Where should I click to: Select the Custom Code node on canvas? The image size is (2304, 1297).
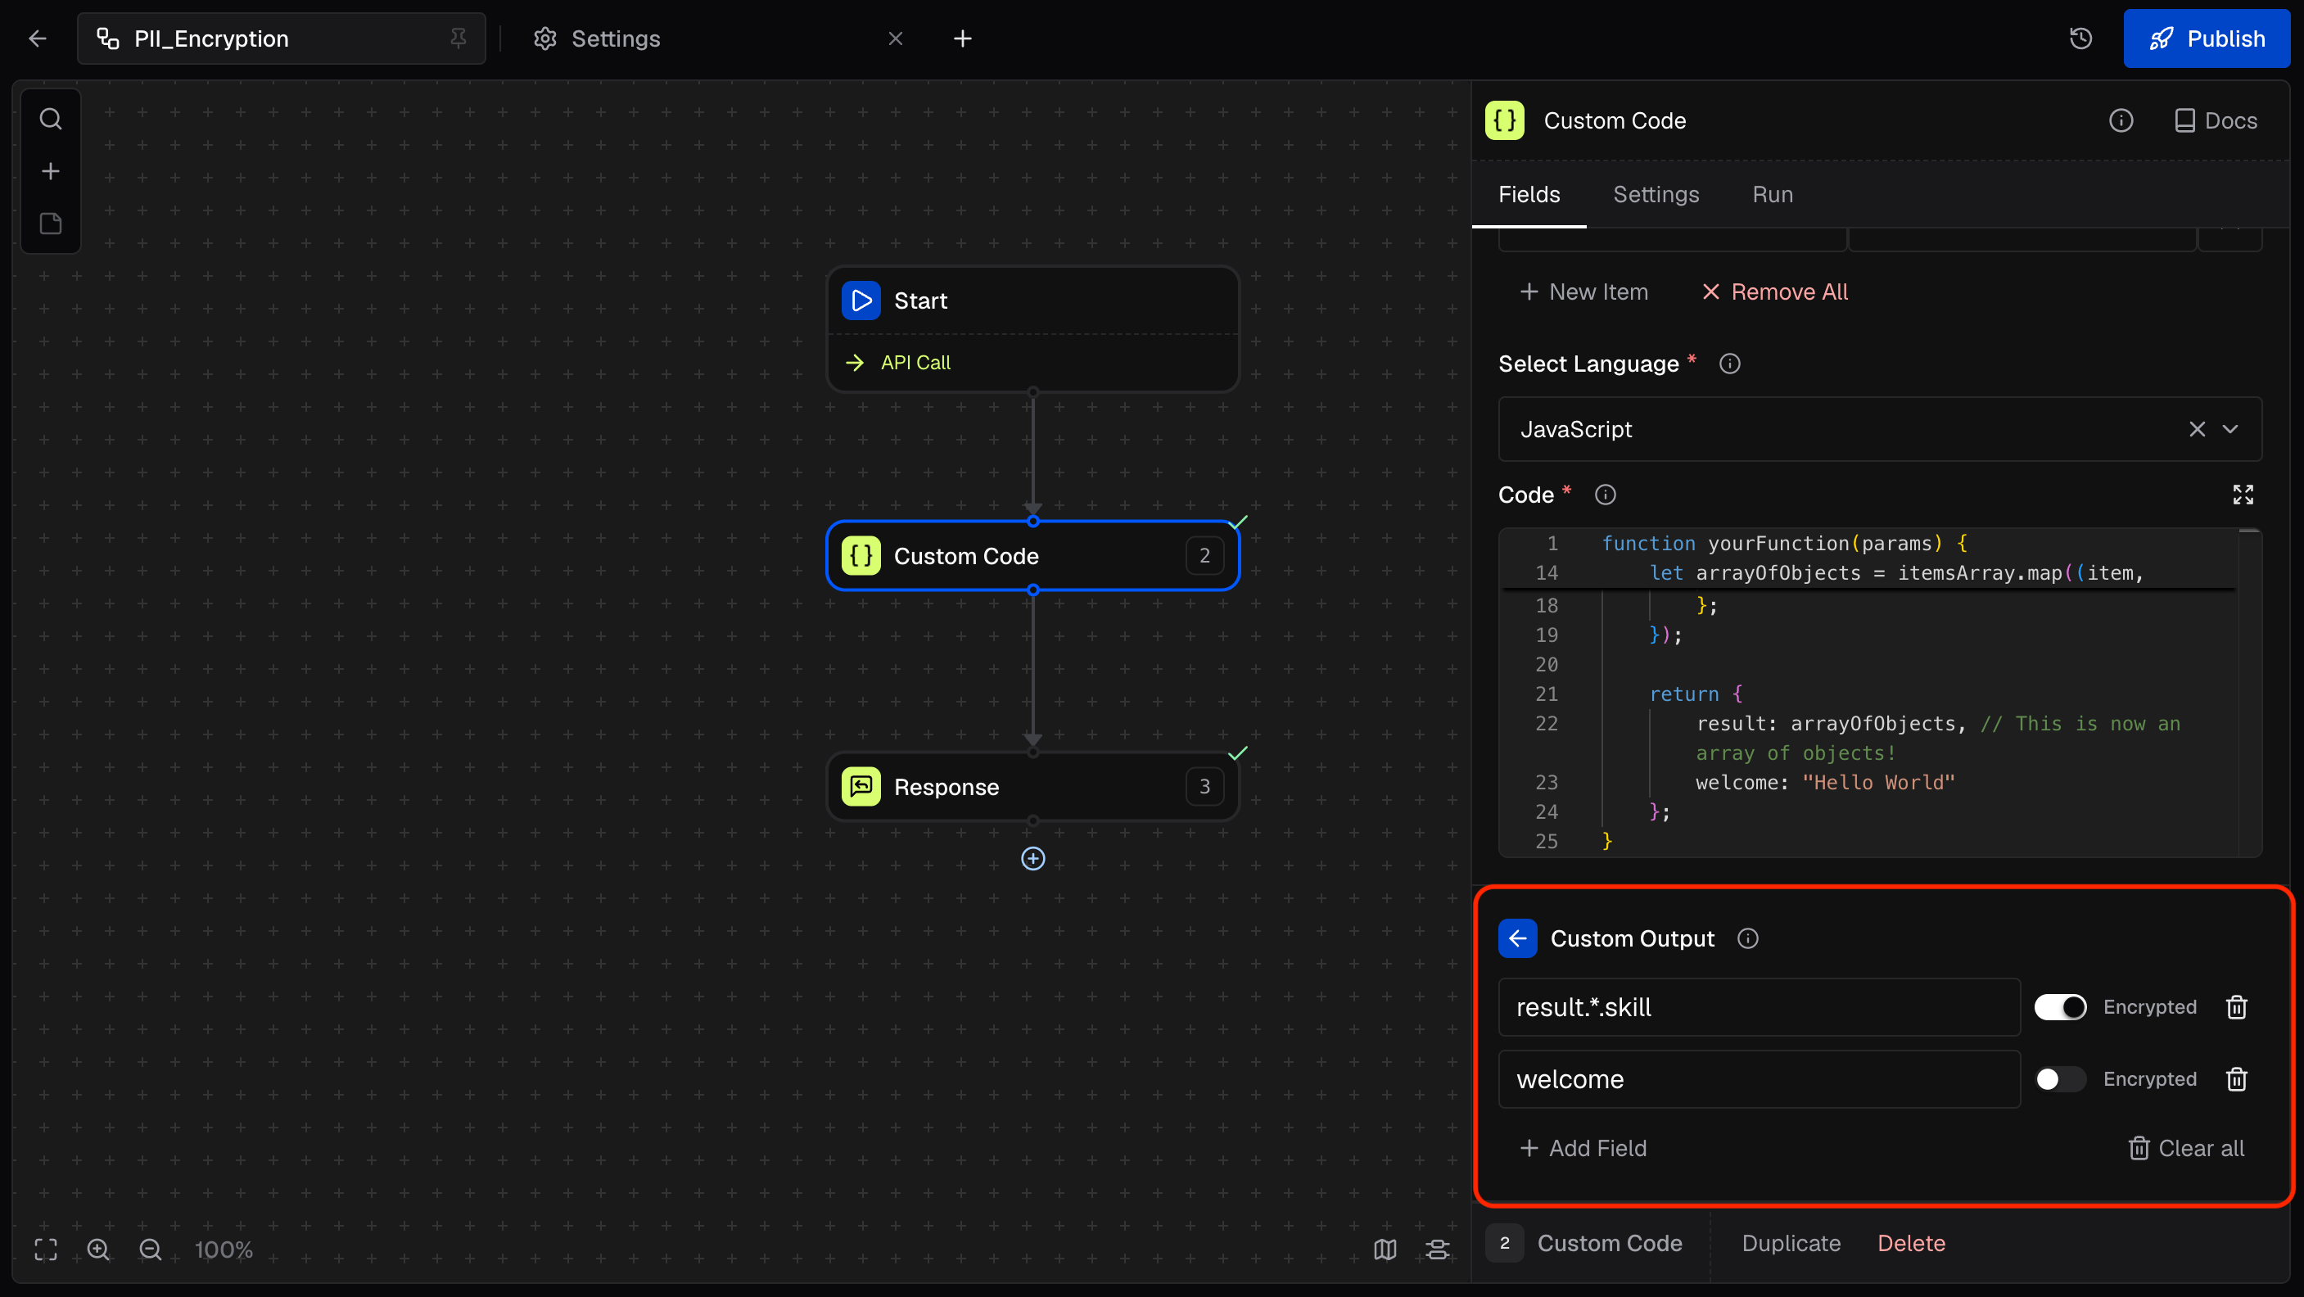click(1033, 555)
